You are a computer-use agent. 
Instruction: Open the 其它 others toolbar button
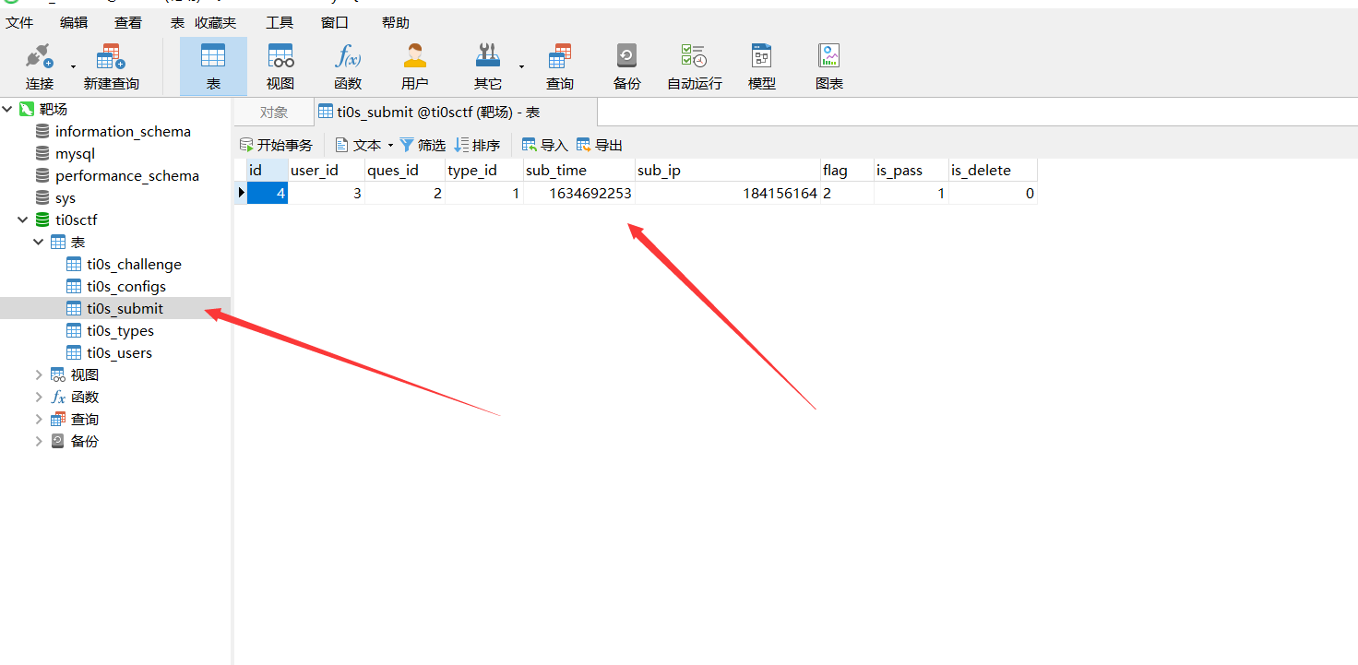pos(488,66)
